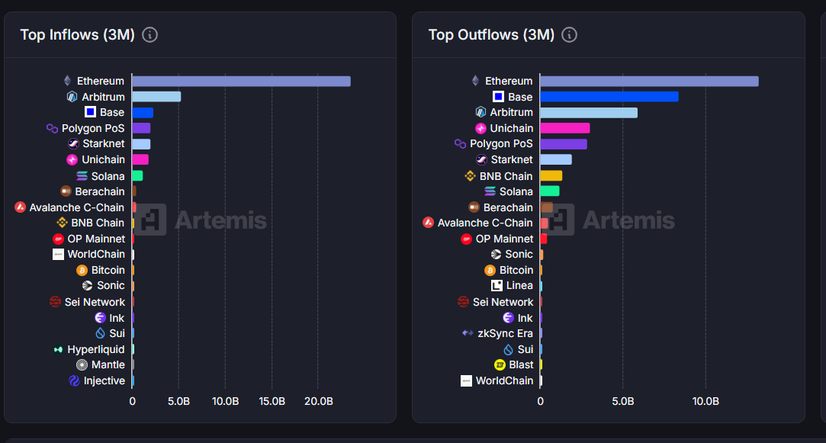The height and width of the screenshot is (443, 826).
Task: Click the Ethereum logo in Top Outflows
Action: point(476,81)
